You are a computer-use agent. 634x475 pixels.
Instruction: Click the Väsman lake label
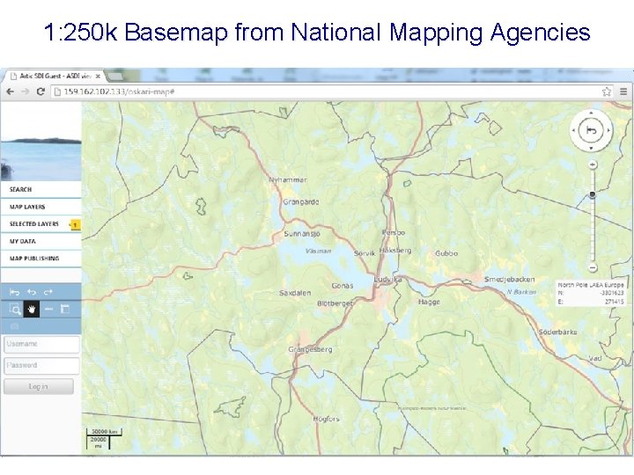click(x=318, y=252)
